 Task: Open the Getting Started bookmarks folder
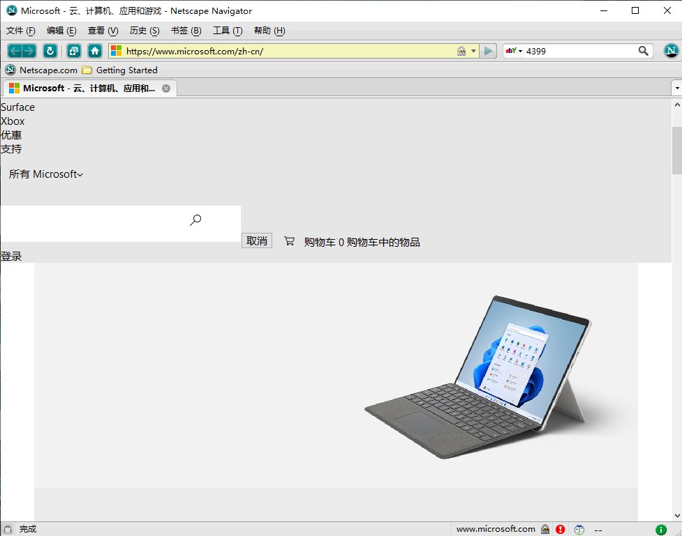(119, 70)
